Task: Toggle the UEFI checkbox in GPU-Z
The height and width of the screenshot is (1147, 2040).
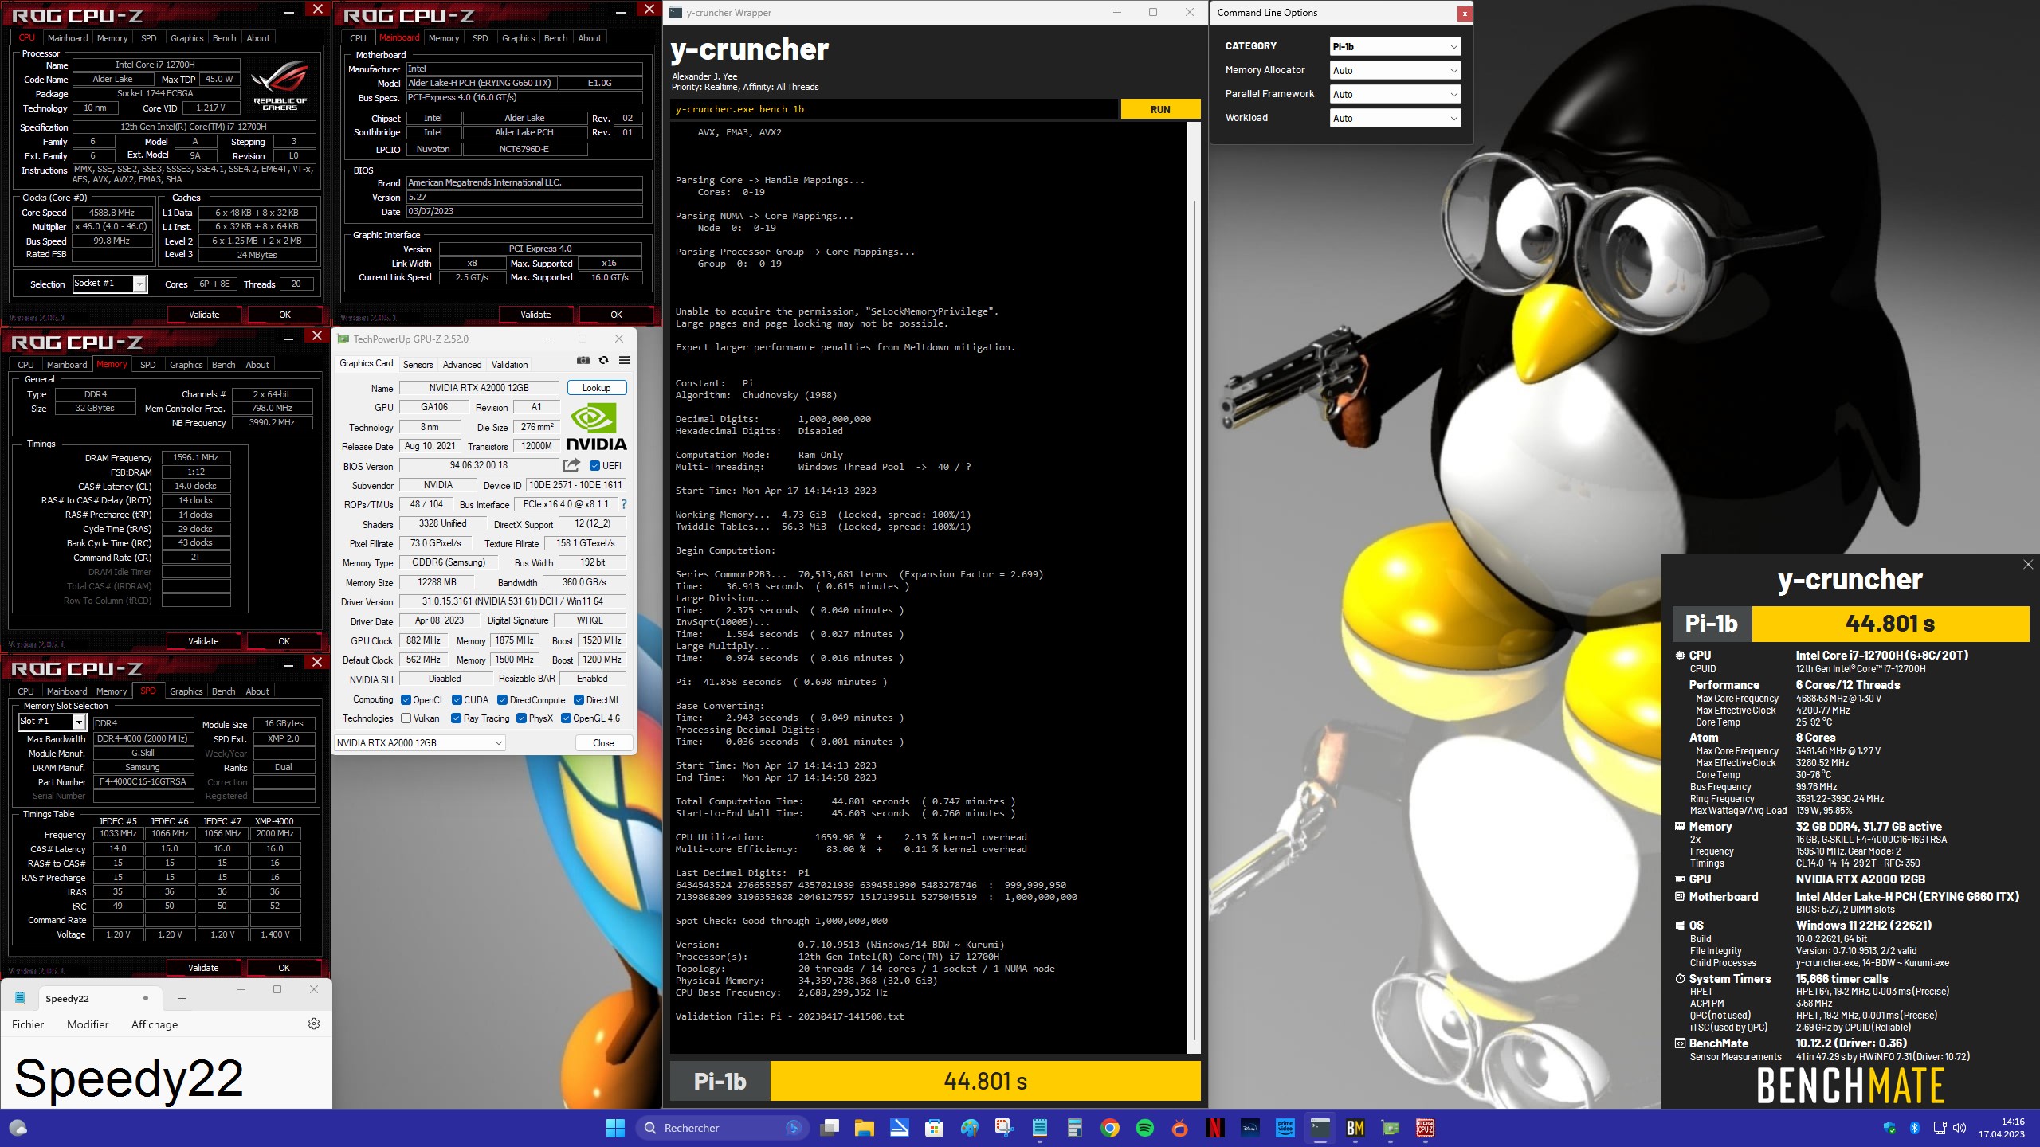Action: point(594,466)
